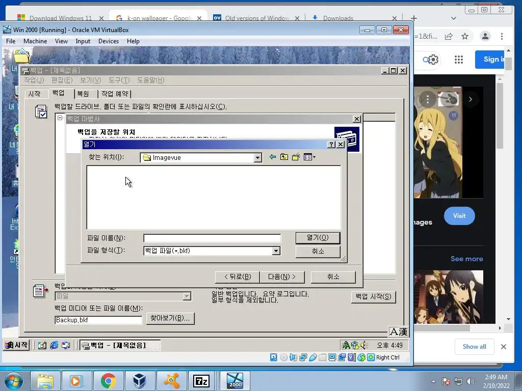Click the VirtualBox optical disc indicator
This screenshot has width=522, height=391.
[283, 357]
